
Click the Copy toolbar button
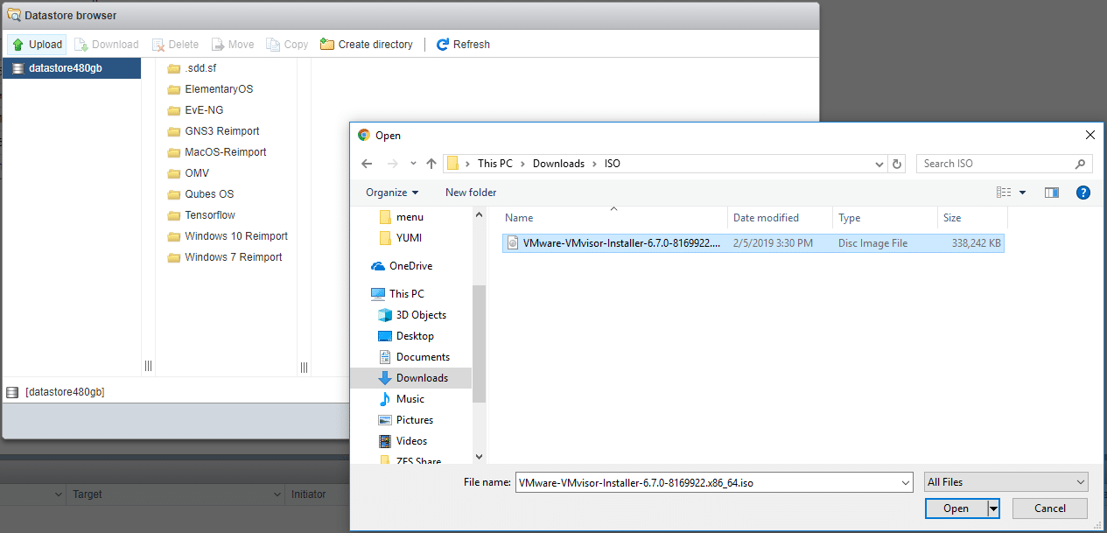[287, 45]
